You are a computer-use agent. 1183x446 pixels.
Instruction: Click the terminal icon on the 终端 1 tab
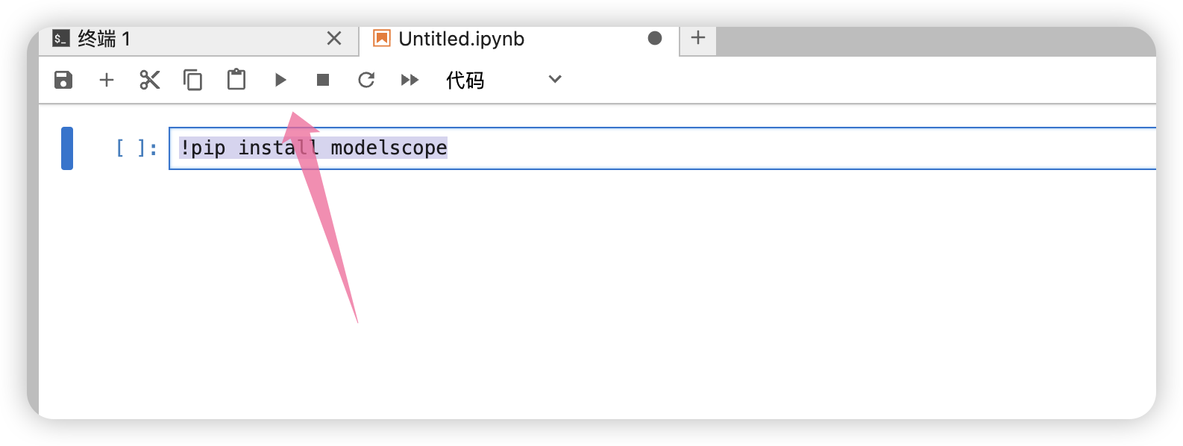(x=61, y=39)
